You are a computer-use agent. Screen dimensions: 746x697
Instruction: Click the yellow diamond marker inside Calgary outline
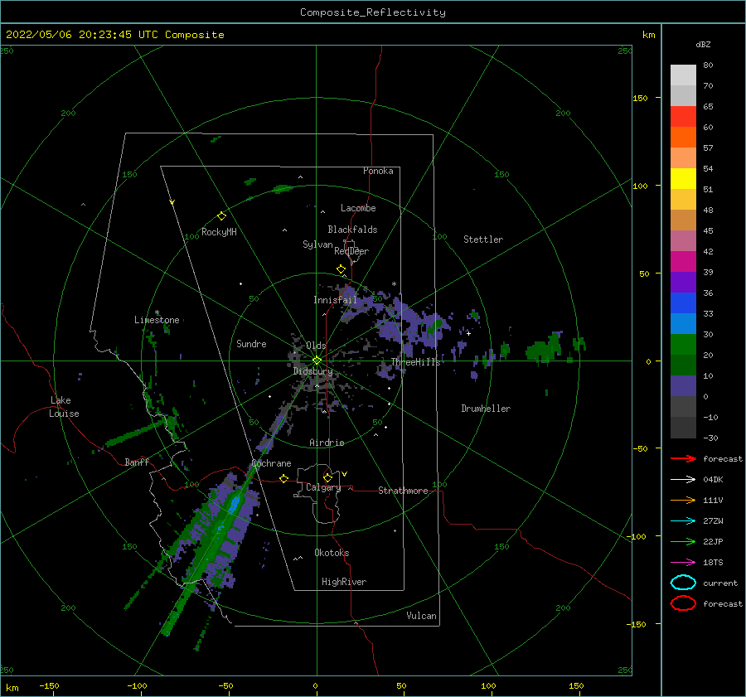(x=327, y=477)
